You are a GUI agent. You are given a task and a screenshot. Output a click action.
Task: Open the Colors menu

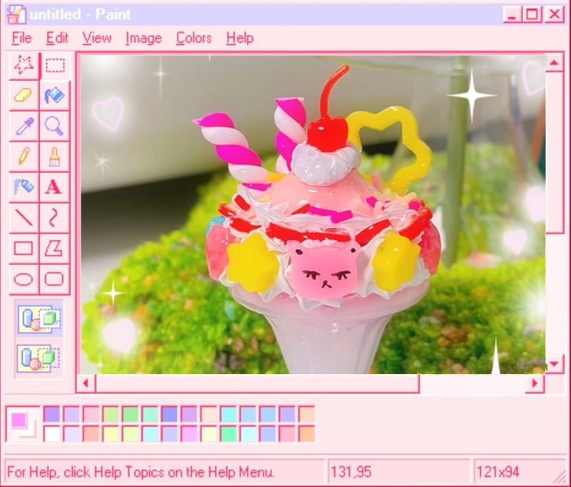(x=193, y=38)
